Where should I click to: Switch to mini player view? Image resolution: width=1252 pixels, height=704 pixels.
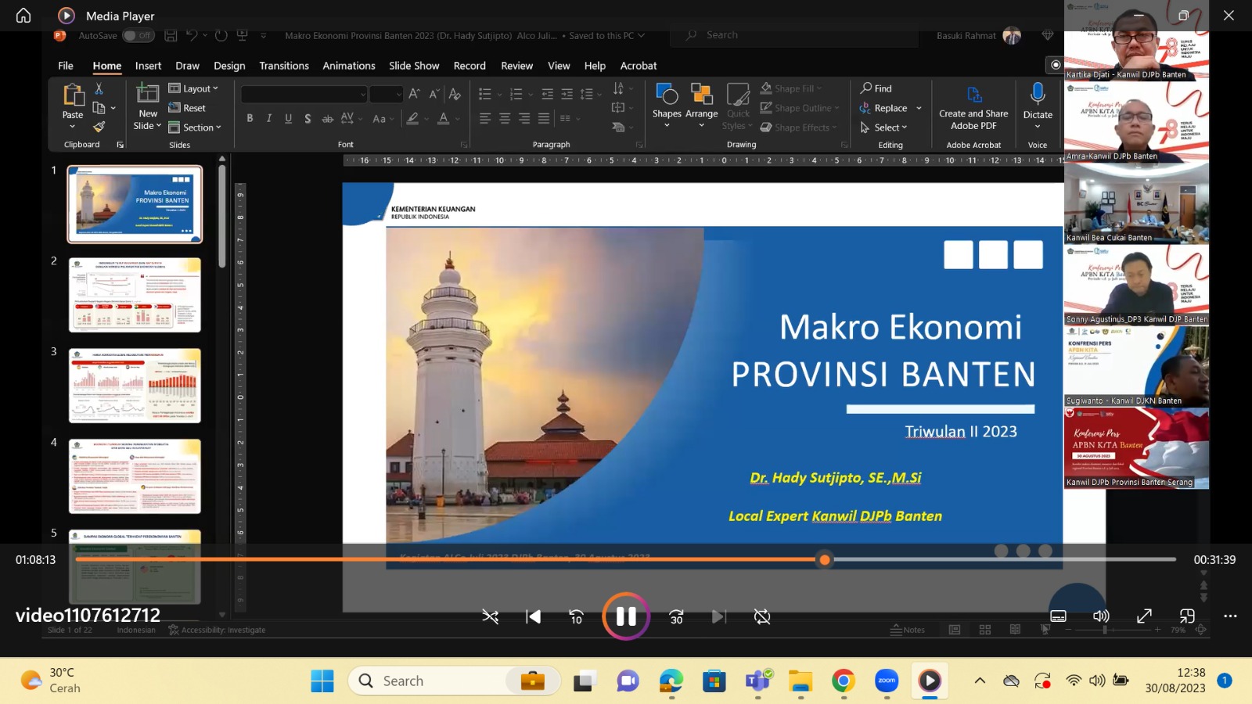[1187, 616]
